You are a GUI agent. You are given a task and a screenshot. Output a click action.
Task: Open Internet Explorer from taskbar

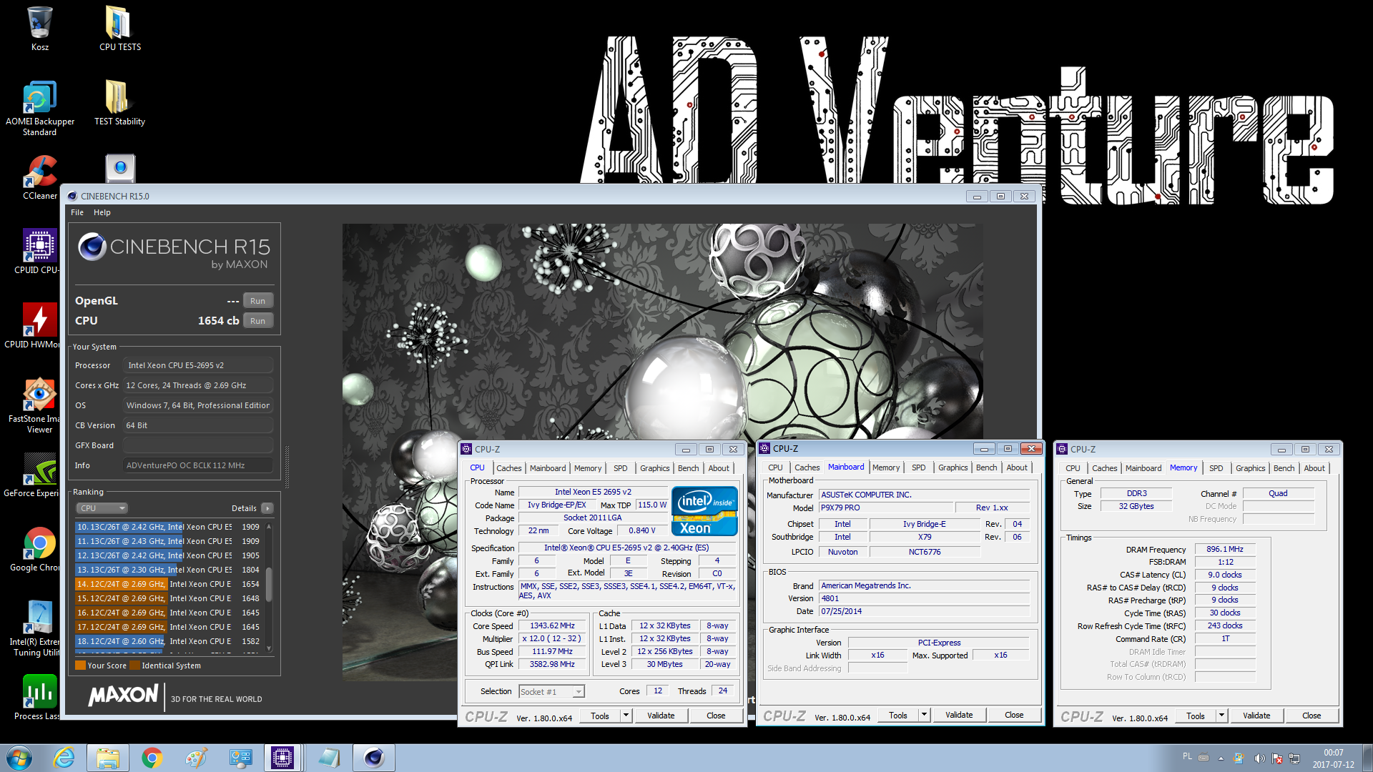point(64,758)
